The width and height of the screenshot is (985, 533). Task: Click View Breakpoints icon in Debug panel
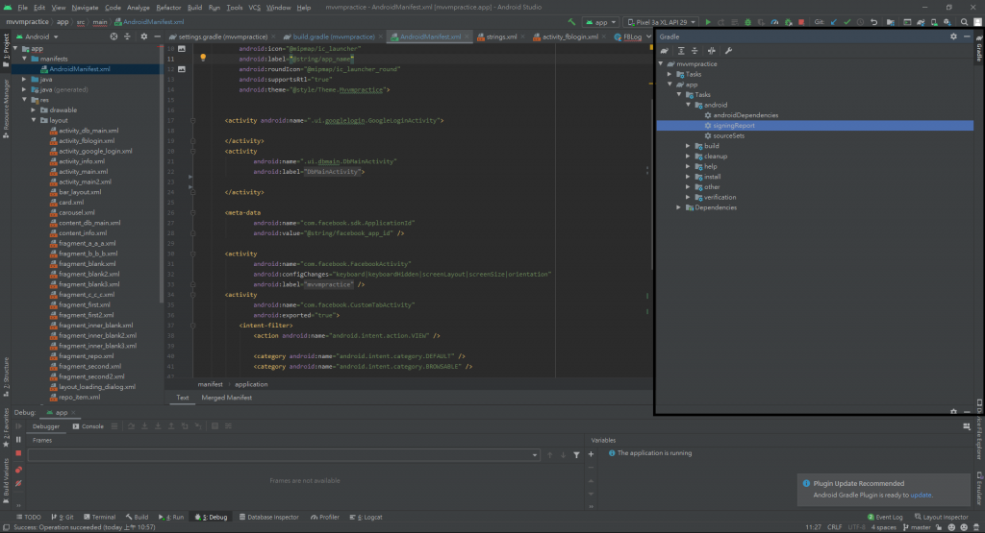[x=18, y=469]
